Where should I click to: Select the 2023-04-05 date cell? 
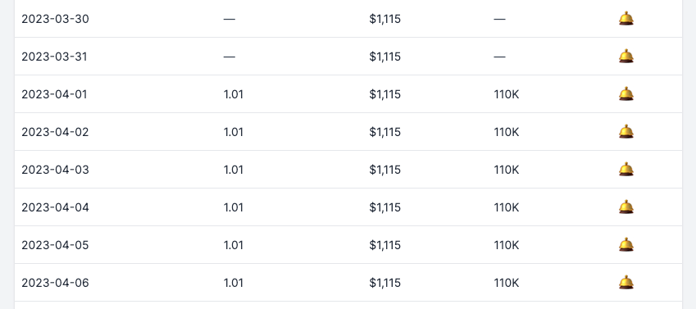click(x=55, y=246)
